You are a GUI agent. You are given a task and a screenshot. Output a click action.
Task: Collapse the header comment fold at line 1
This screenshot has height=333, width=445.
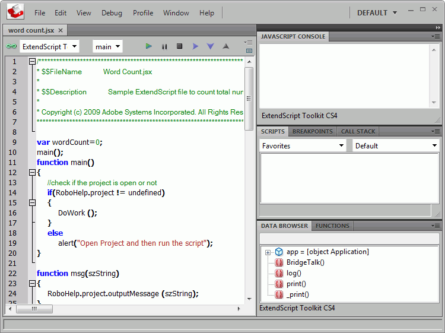[x=32, y=62]
